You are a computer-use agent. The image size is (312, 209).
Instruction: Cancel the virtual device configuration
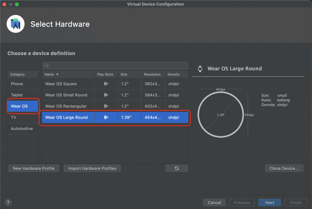(214, 202)
